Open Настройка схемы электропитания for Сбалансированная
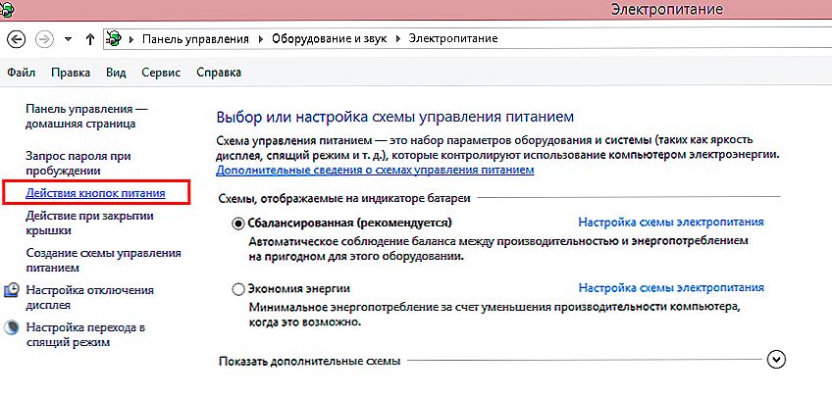 coord(671,223)
